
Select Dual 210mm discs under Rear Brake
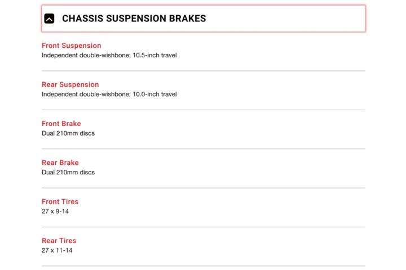click(68, 172)
